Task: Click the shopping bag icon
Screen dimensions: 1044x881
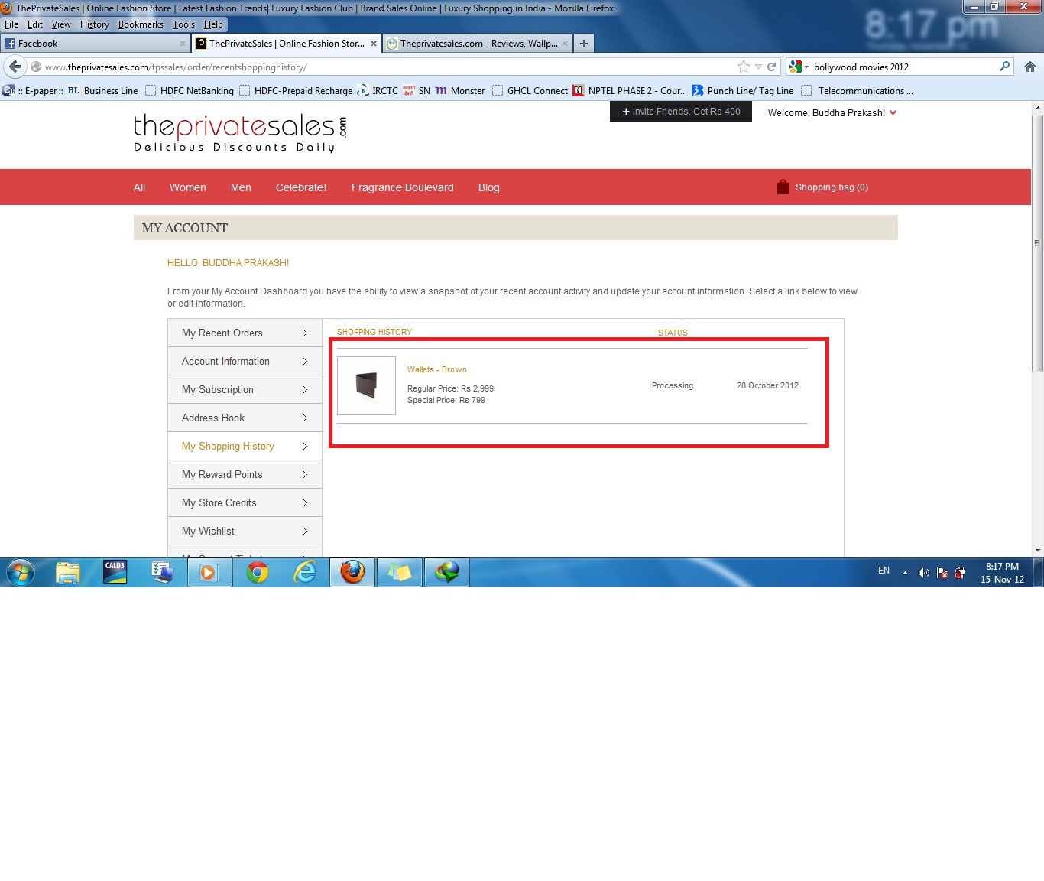Action: click(x=783, y=187)
